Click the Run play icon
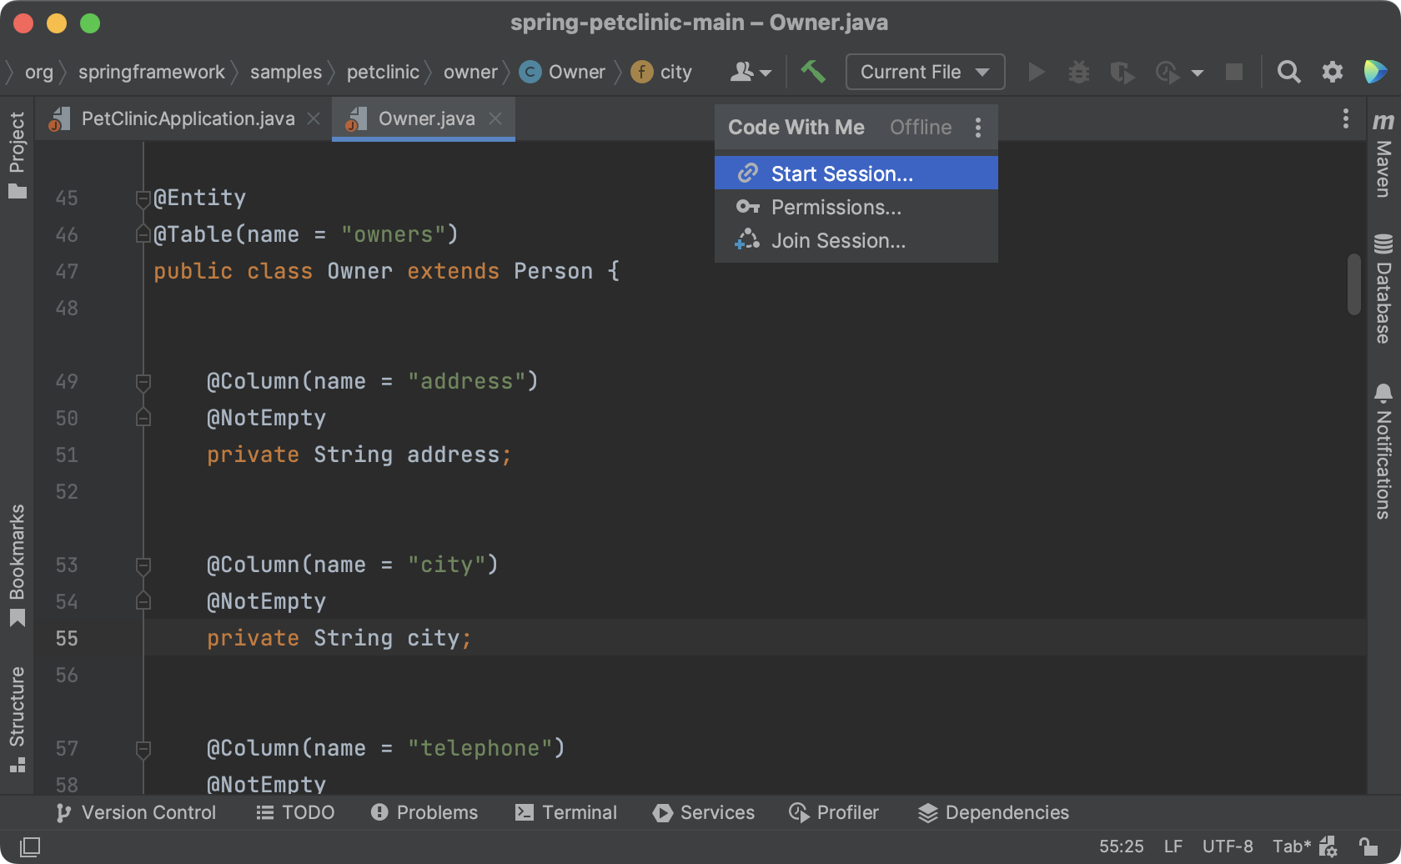The height and width of the screenshot is (864, 1401). click(x=1036, y=73)
